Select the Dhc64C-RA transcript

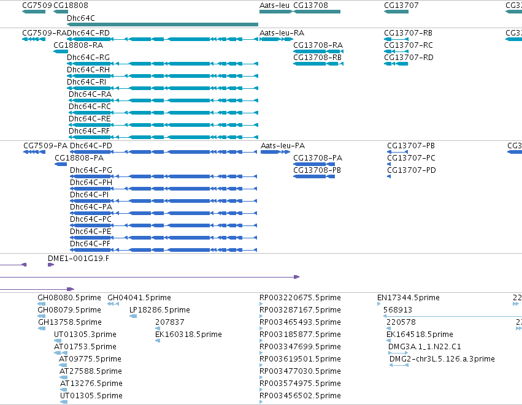pyautogui.click(x=163, y=100)
